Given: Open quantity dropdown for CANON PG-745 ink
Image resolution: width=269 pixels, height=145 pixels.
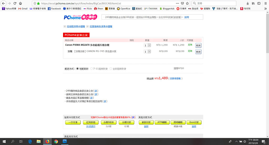Looking at the screenshot, I should (147, 52).
